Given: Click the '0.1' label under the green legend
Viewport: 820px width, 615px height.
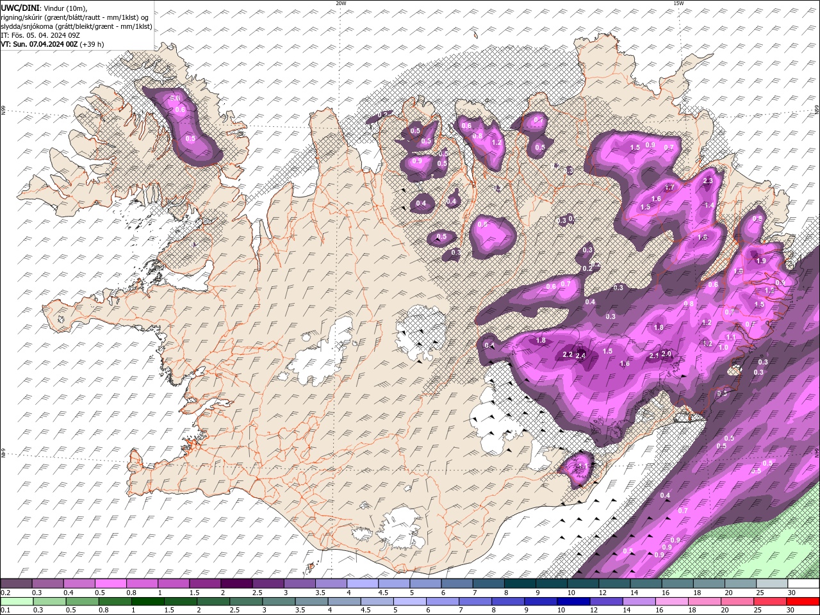Looking at the screenshot, I should point(5,611).
